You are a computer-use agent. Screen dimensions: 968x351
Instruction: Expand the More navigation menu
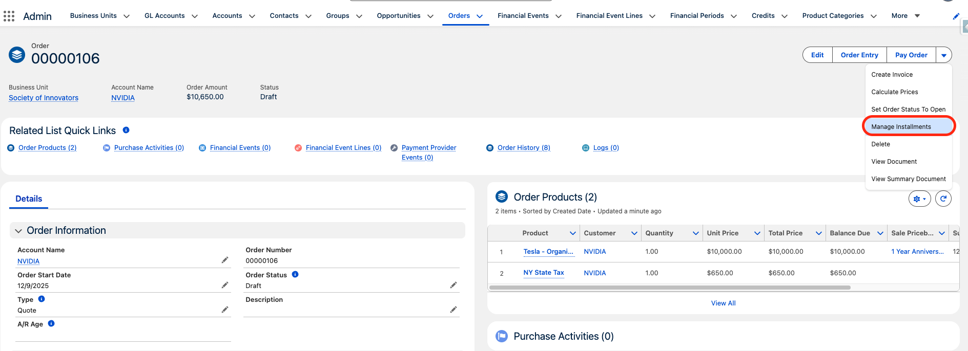(905, 16)
